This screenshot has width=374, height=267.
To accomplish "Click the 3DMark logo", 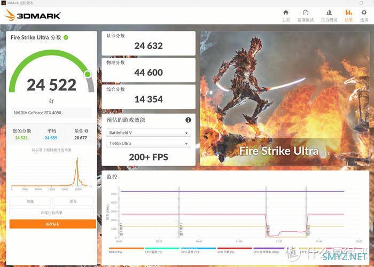I will click(33, 15).
